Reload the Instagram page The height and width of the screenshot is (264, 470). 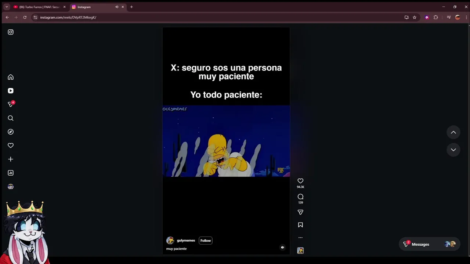tap(25, 17)
